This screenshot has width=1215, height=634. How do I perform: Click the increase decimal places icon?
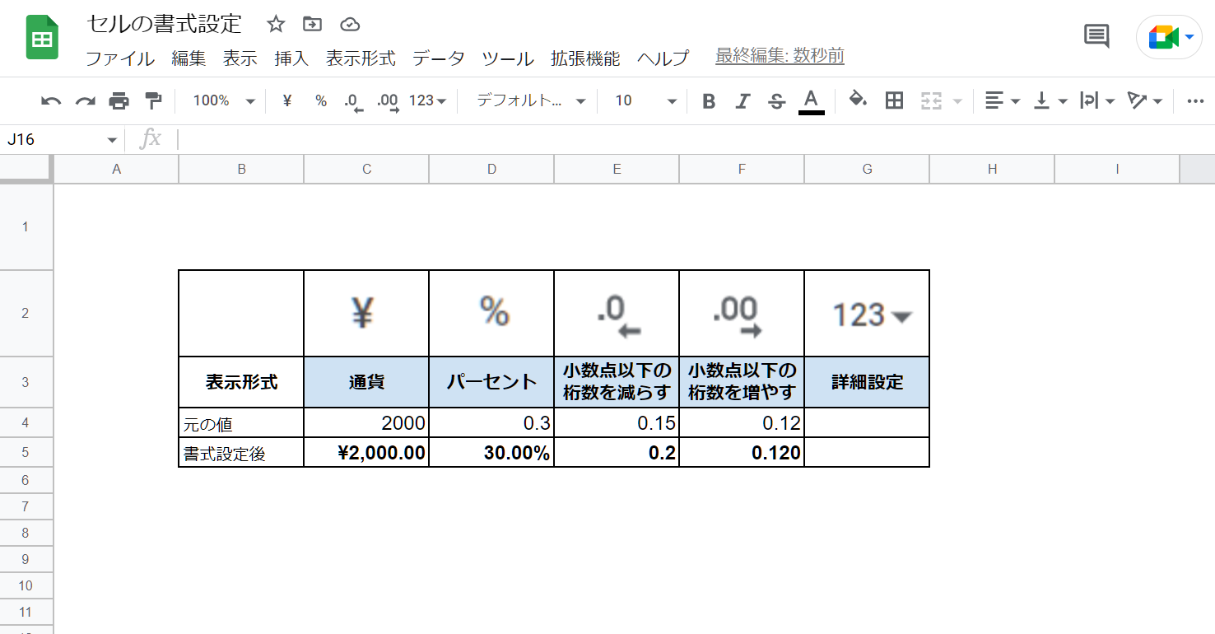coord(387,100)
